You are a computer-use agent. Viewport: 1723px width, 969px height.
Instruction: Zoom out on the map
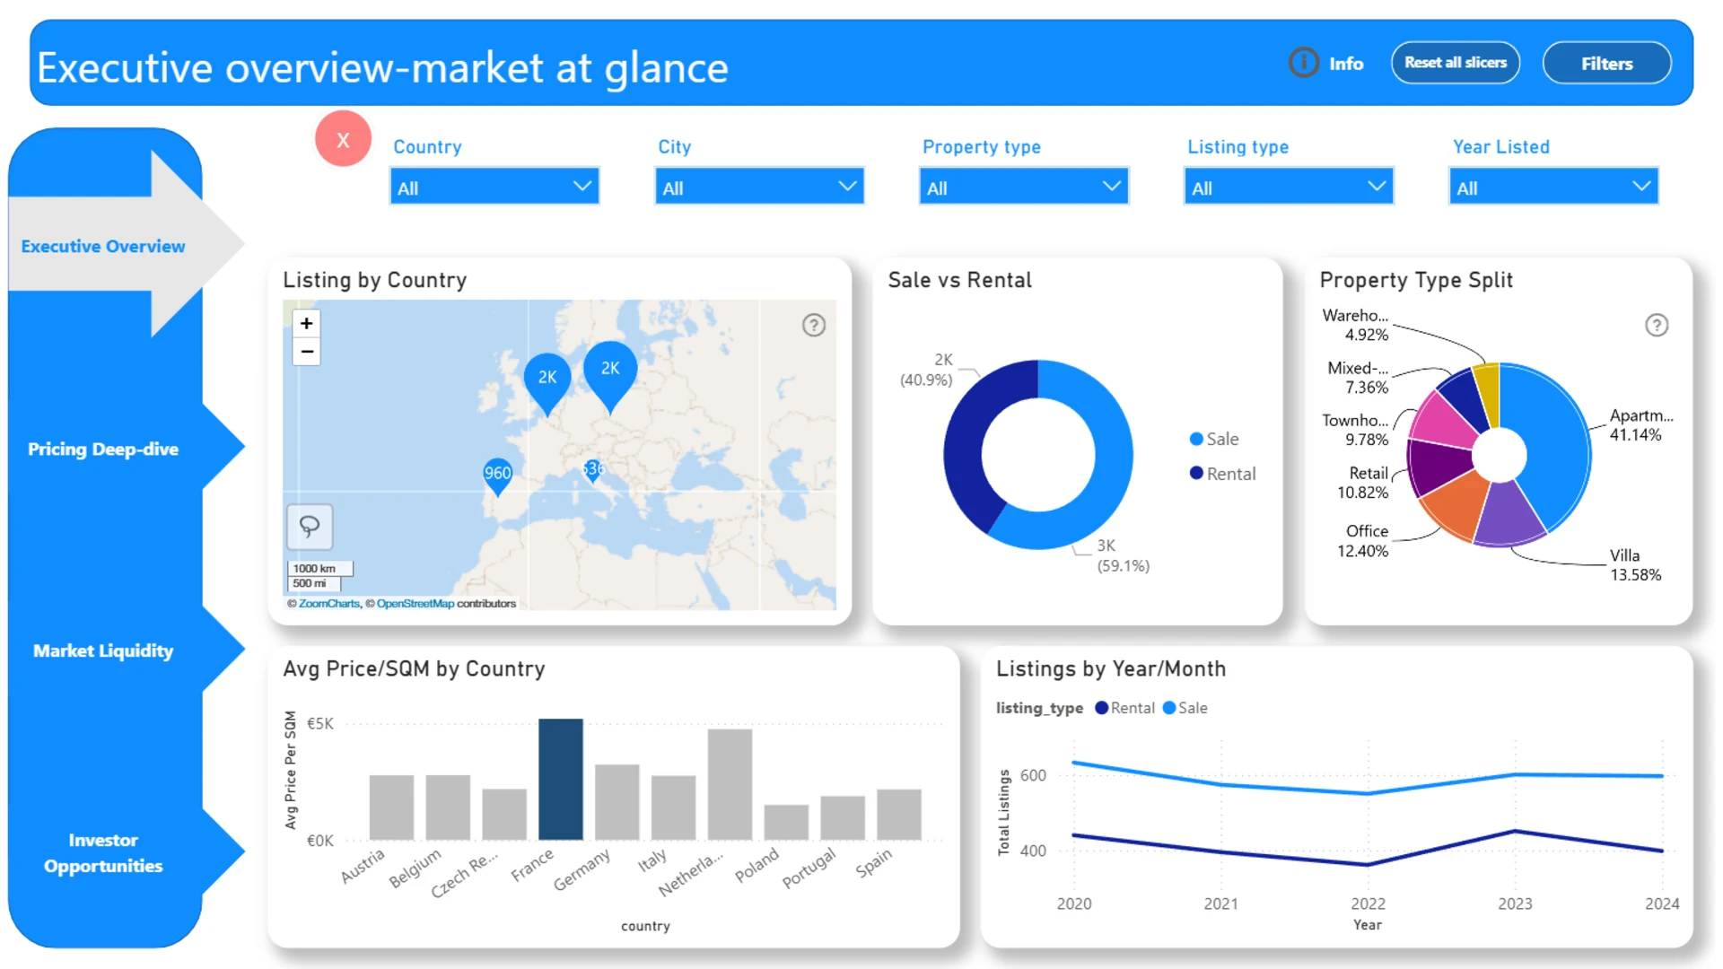pyautogui.click(x=307, y=352)
